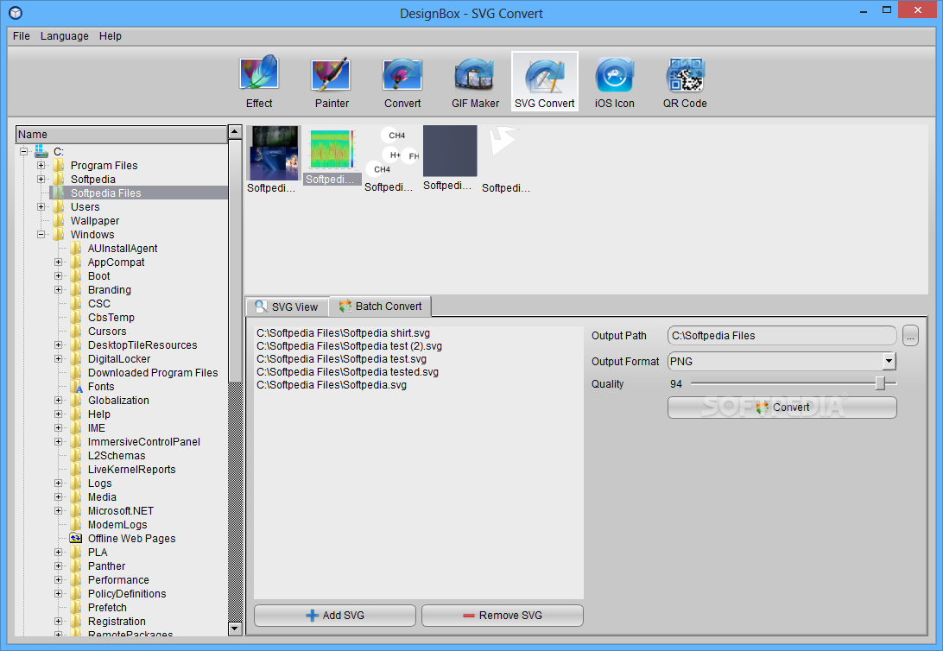This screenshot has width=943, height=651.
Task: Click the C: drive icon
Action: [41, 151]
